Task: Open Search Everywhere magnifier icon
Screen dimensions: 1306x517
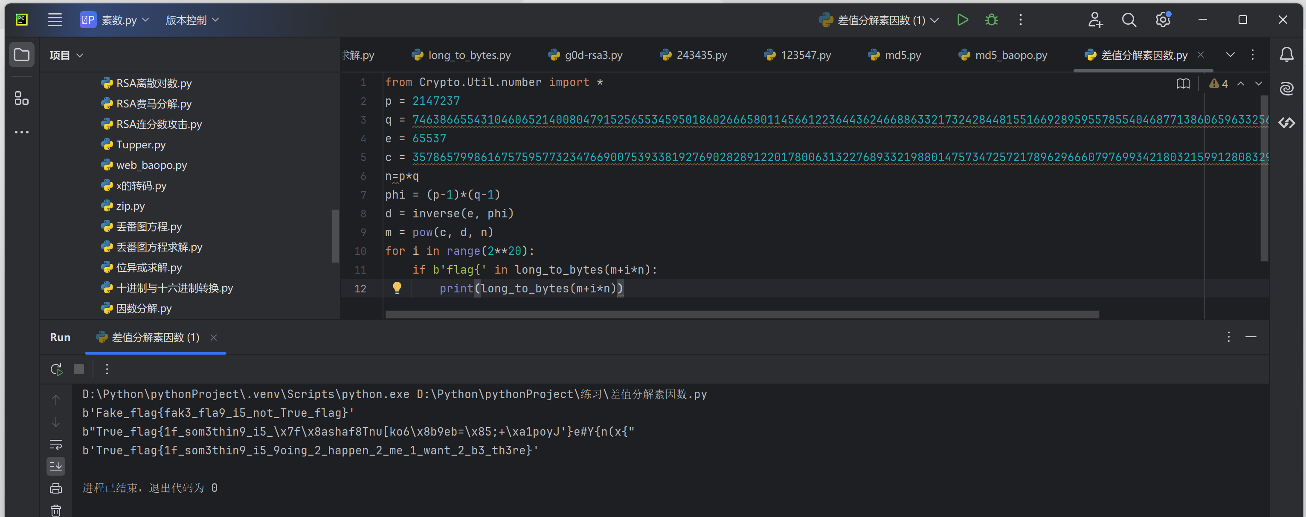Action: [1129, 20]
